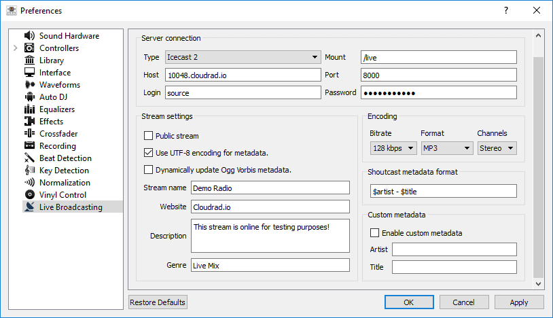
Task: Click the Preferences window title icon
Action: pos(12,11)
